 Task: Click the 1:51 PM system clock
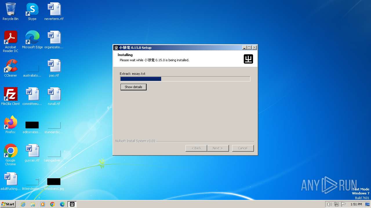pos(356,204)
